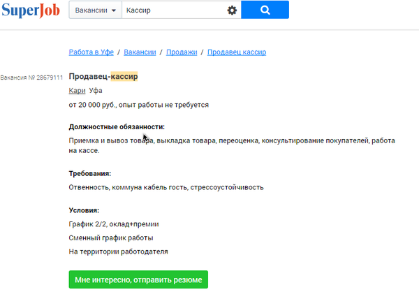
Task: Open the Кари company link
Action: 77,91
